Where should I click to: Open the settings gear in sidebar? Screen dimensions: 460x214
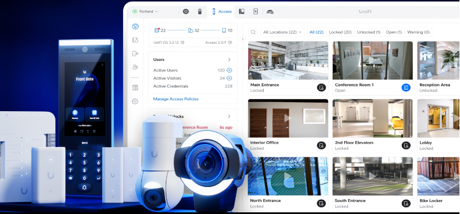click(x=135, y=101)
